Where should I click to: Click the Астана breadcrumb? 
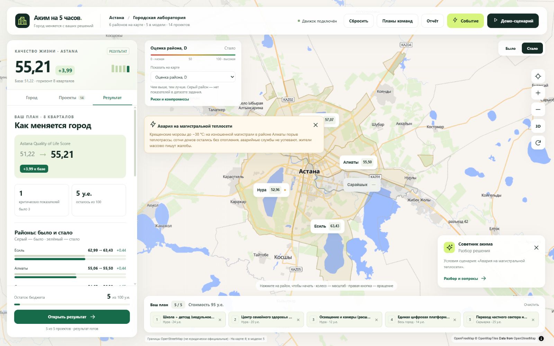click(117, 18)
